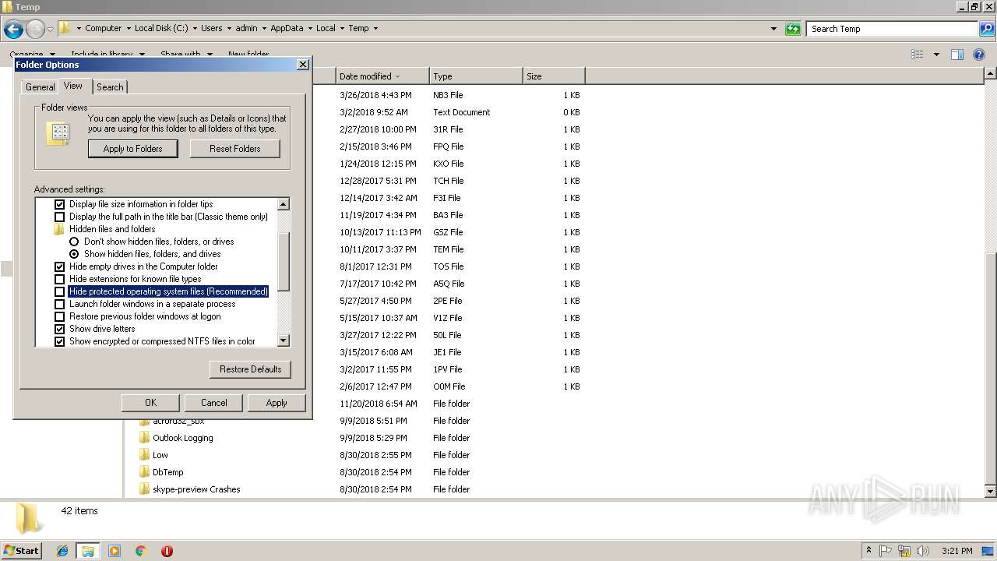This screenshot has width=997, height=561.
Task: Click the Apply to Folders button
Action: pos(133,149)
